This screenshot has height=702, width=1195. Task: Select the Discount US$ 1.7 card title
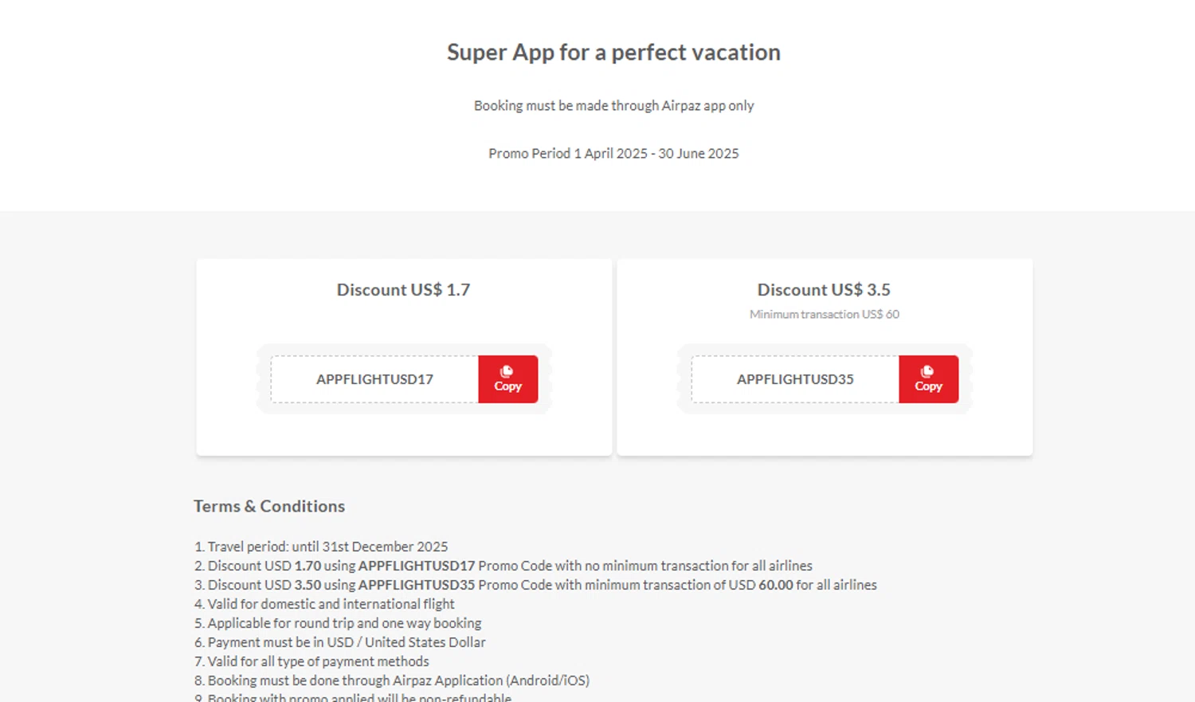[x=403, y=290]
